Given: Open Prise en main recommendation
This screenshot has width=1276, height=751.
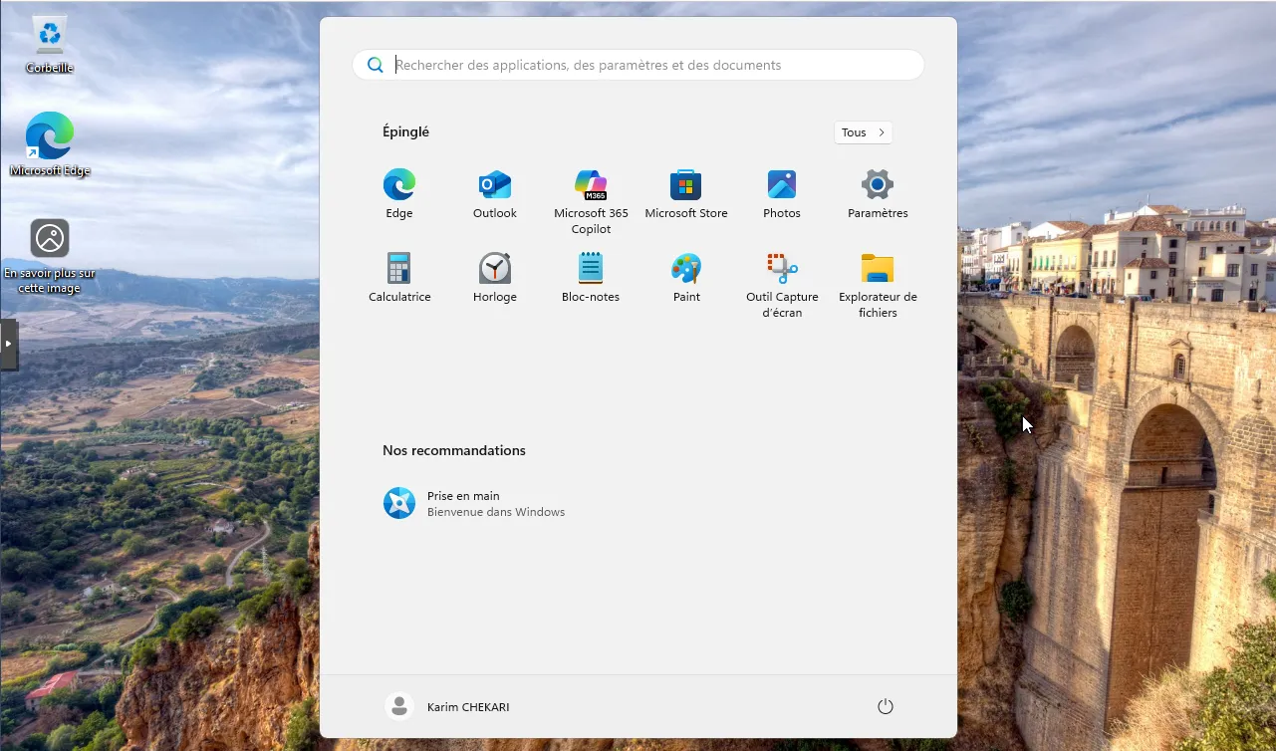Looking at the screenshot, I should 473,503.
